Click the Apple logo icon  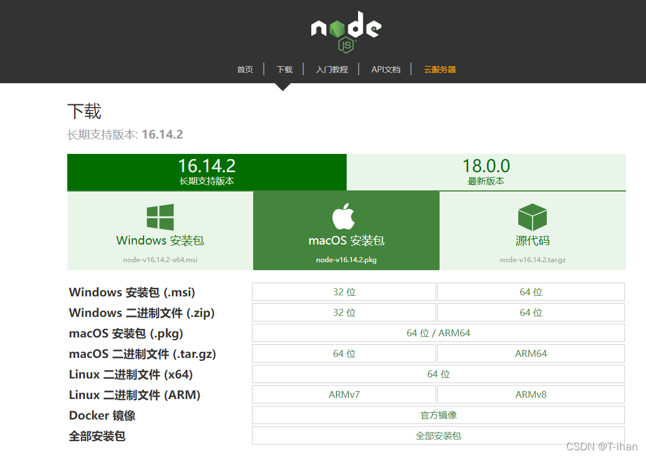tap(344, 216)
